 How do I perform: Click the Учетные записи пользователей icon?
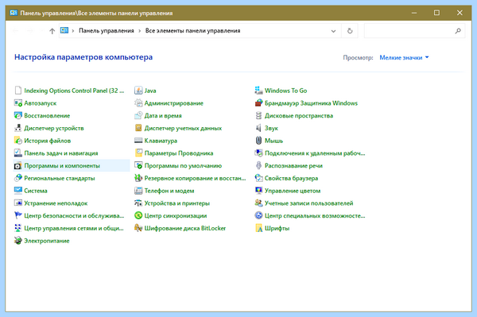click(x=258, y=203)
